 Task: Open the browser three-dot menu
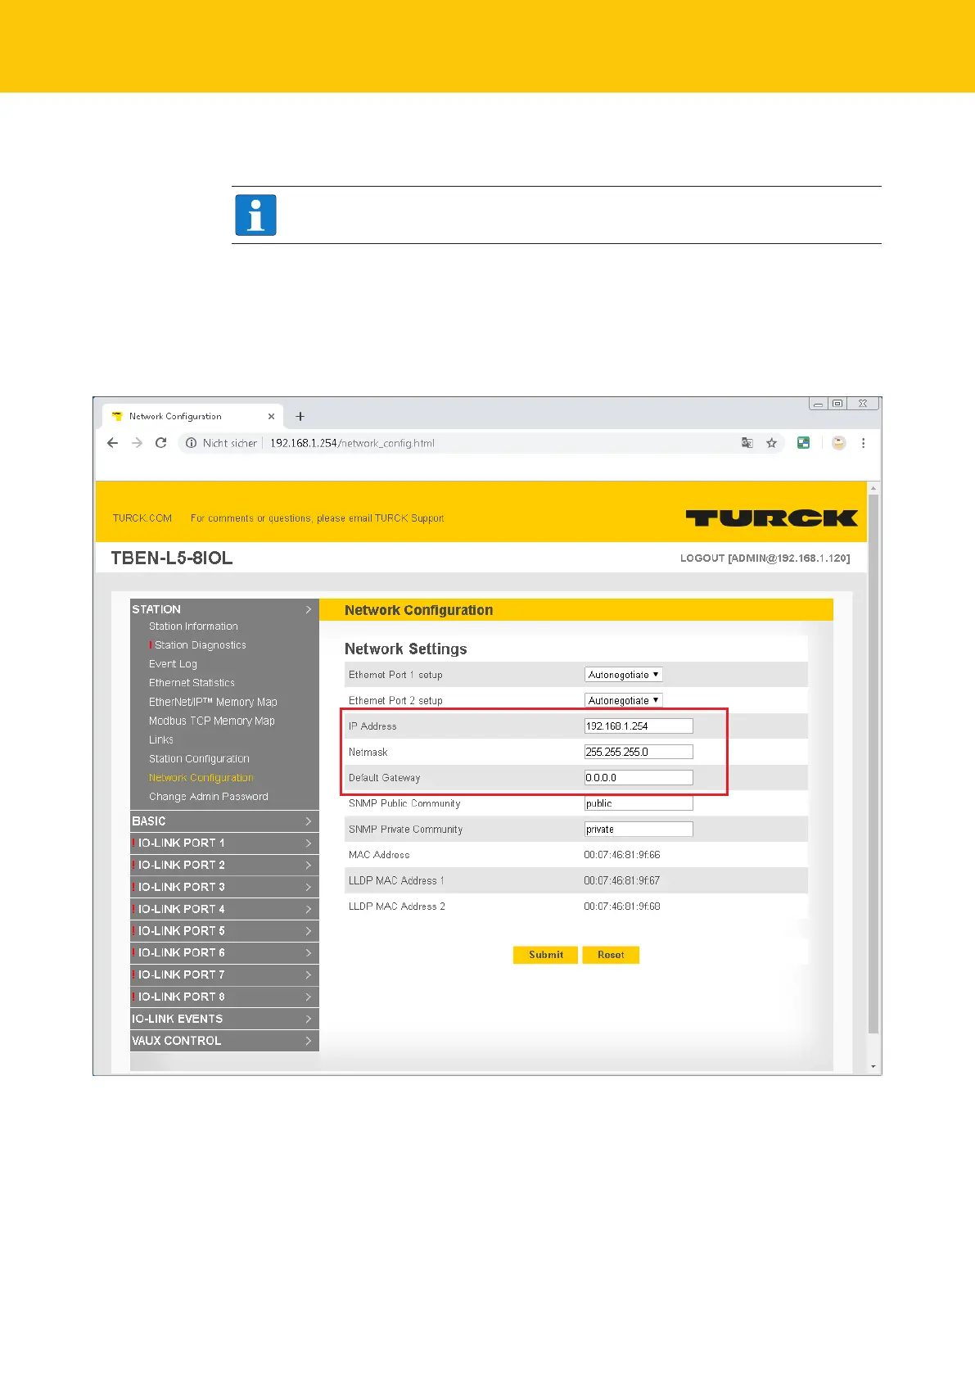pyautogui.click(x=863, y=443)
